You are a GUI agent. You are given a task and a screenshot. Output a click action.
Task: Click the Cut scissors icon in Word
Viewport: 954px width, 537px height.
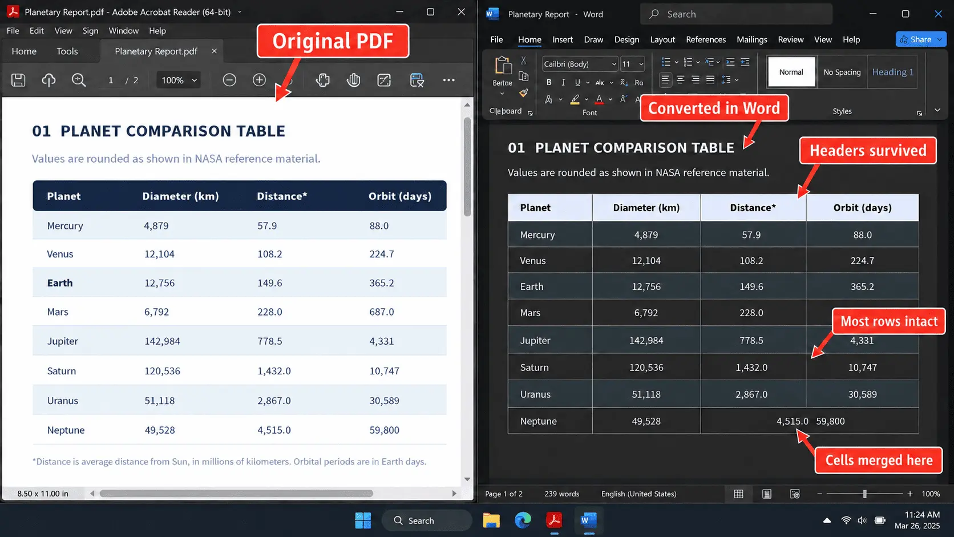523,60
